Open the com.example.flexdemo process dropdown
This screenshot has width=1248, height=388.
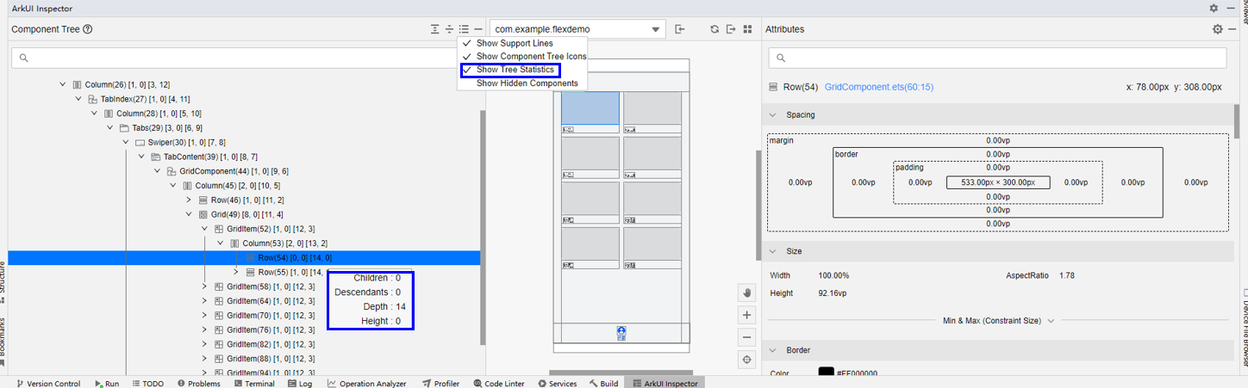[x=577, y=29]
